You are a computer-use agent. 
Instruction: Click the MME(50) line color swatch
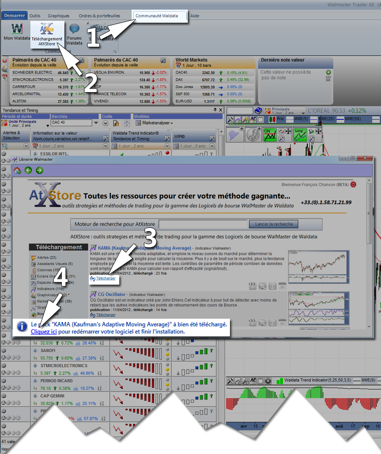point(340,118)
